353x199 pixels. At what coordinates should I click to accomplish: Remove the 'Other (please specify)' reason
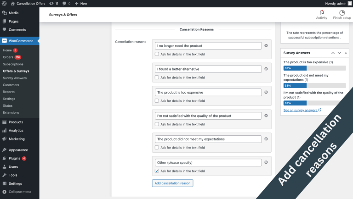[x=266, y=162]
